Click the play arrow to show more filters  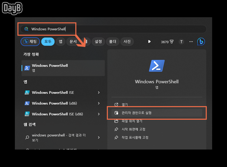pos(149,42)
